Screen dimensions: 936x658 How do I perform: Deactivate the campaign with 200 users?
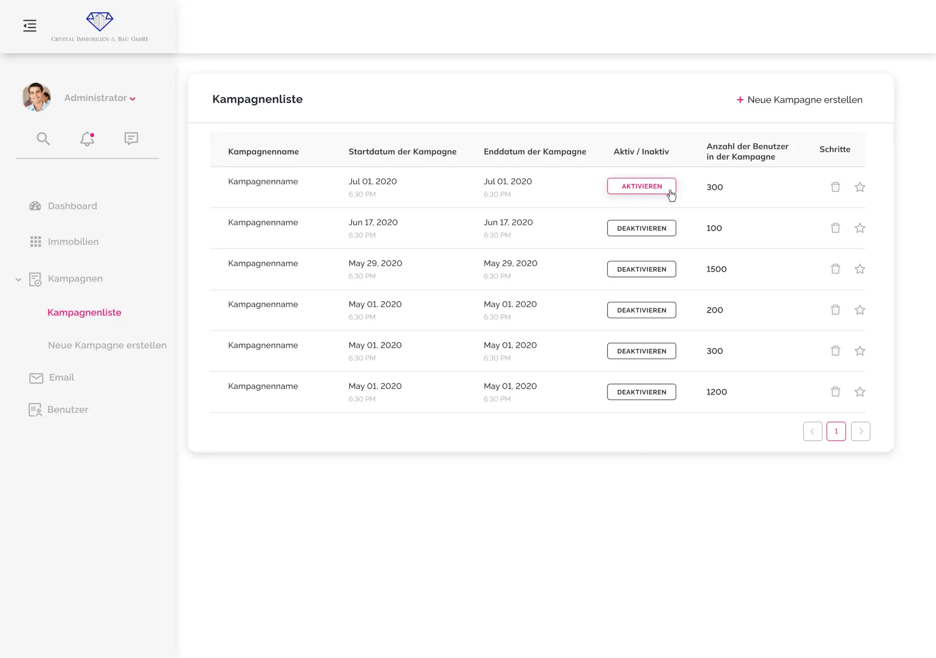[x=641, y=310]
